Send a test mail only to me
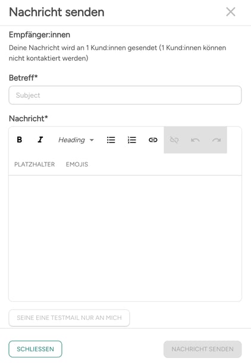Screen dimensions: 251x364 tap(69, 317)
